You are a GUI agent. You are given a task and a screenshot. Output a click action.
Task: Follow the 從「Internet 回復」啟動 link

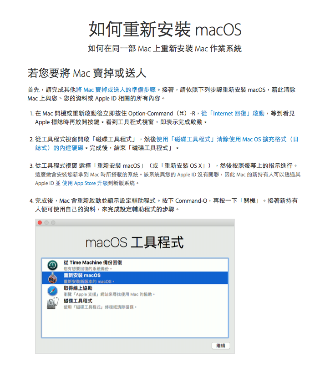(x=233, y=114)
